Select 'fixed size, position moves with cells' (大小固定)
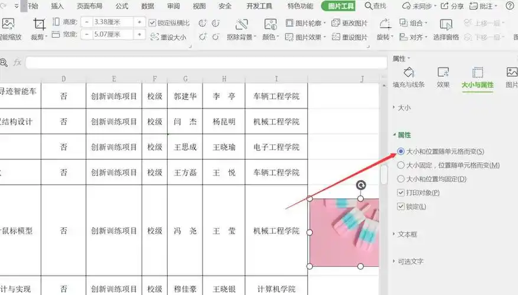518x295 pixels. tap(400, 165)
